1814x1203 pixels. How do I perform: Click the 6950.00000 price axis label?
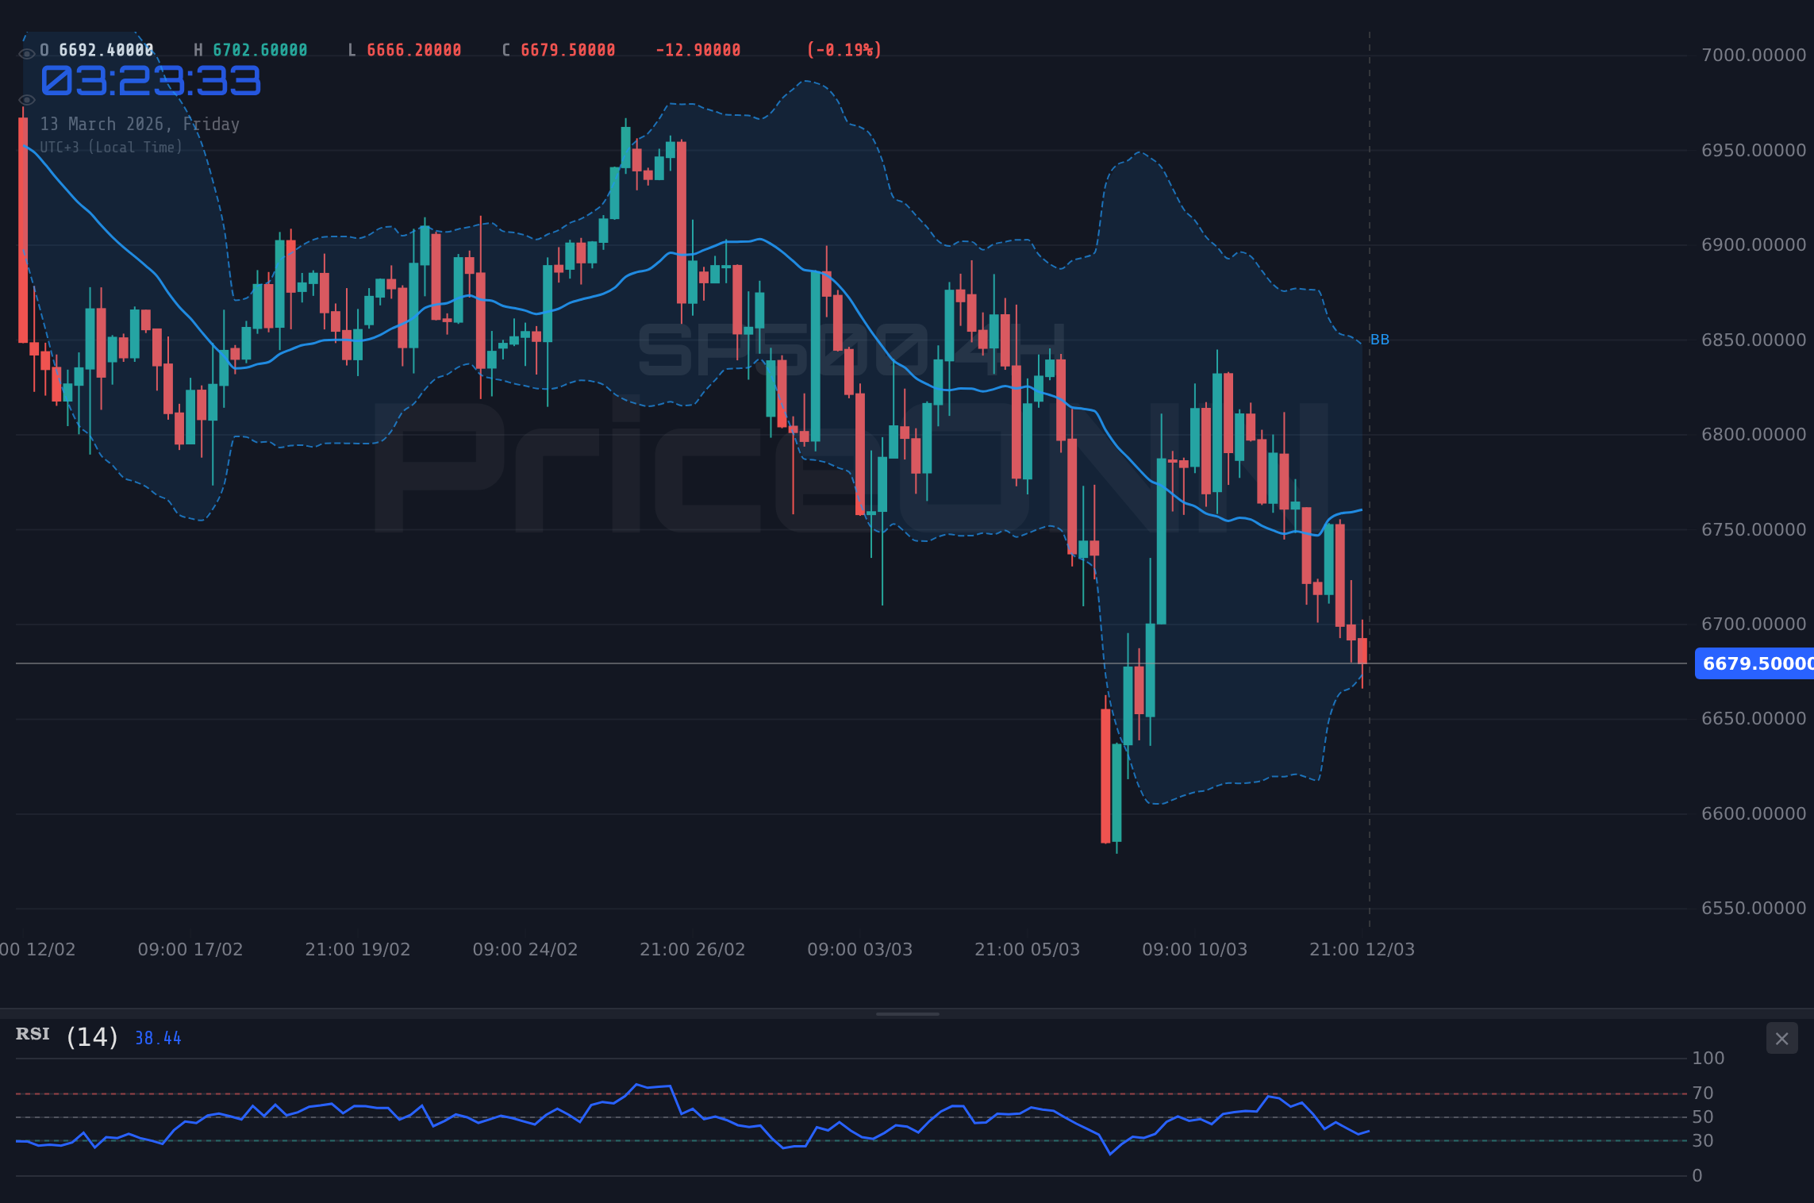[x=1754, y=151]
